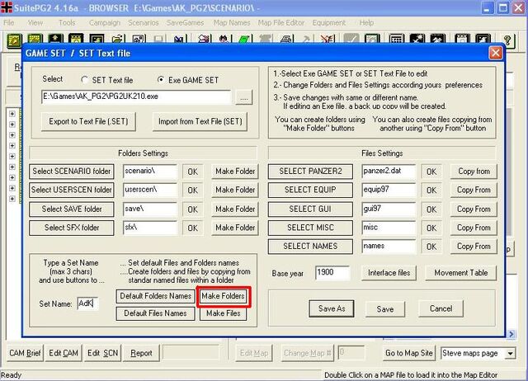Click Select SAVE folder button
The height and width of the screenshot is (381, 528).
click(x=72, y=209)
